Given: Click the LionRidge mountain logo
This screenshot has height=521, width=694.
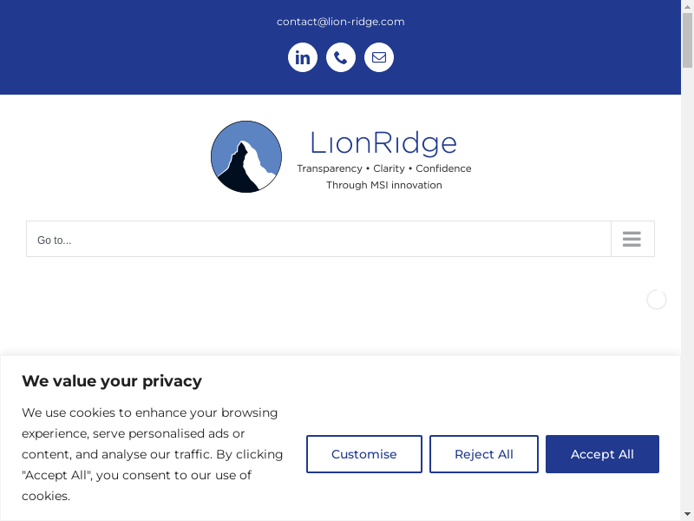Looking at the screenshot, I should click(246, 156).
